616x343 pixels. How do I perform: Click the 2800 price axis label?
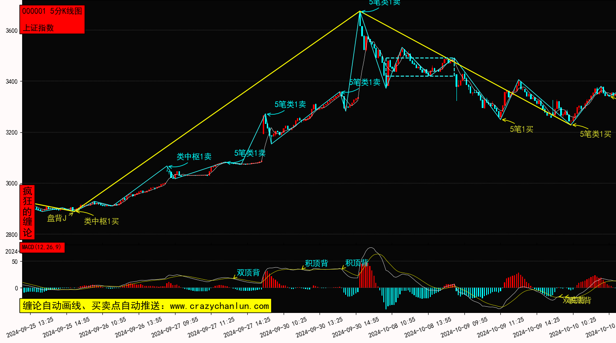(x=12, y=235)
